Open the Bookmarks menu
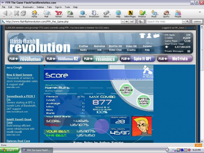The image size is (204, 153). pyautogui.click(x=28, y=7)
